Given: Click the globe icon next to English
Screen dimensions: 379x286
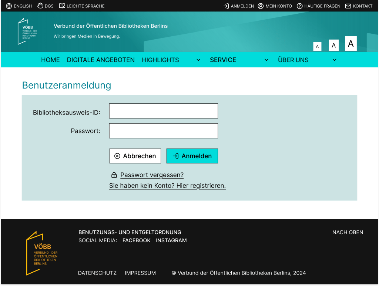Looking at the screenshot, I should (9, 6).
